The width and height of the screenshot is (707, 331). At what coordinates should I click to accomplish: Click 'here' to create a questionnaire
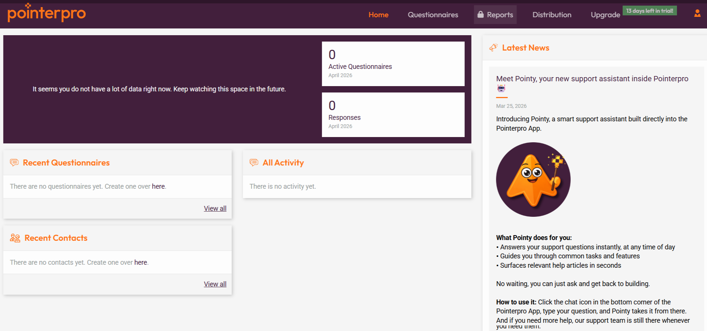(158, 186)
